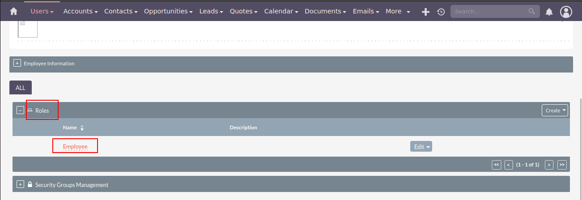Sort Roles by Name arrows
Screen dimensions: 582x200
pyautogui.click(x=82, y=128)
